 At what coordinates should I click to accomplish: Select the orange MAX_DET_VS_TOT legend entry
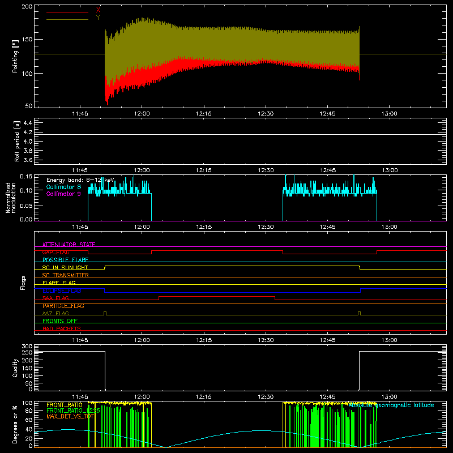click(x=70, y=416)
